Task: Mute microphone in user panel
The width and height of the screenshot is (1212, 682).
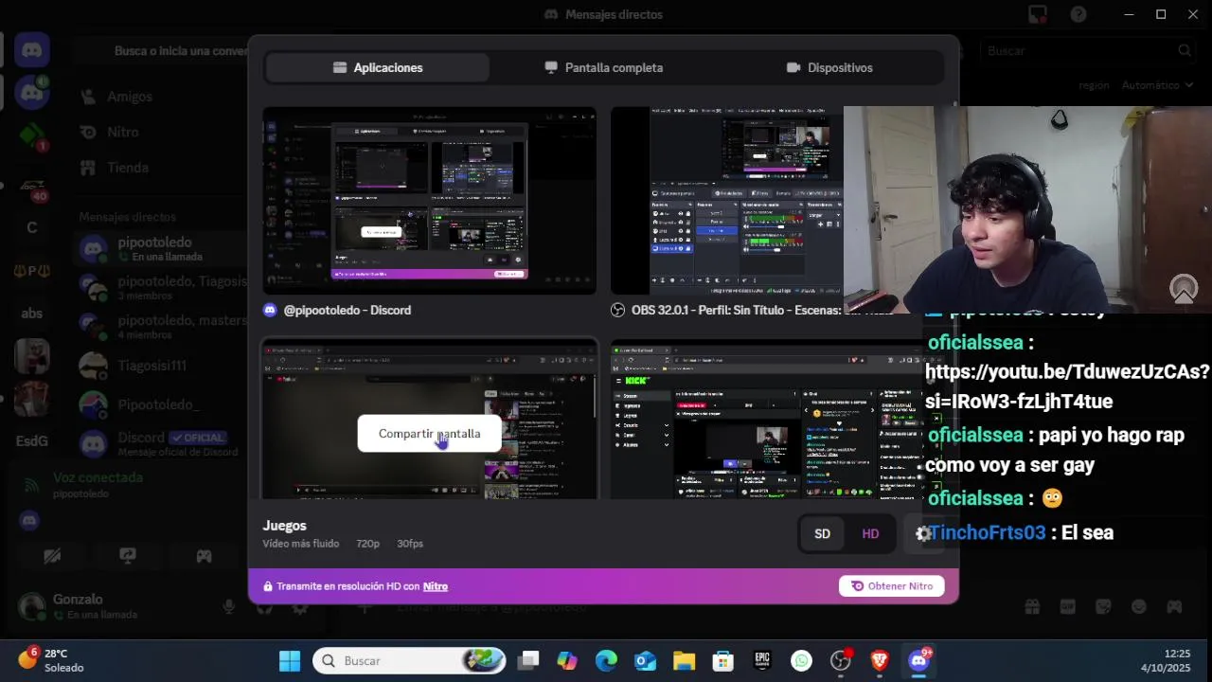Action: point(228,606)
